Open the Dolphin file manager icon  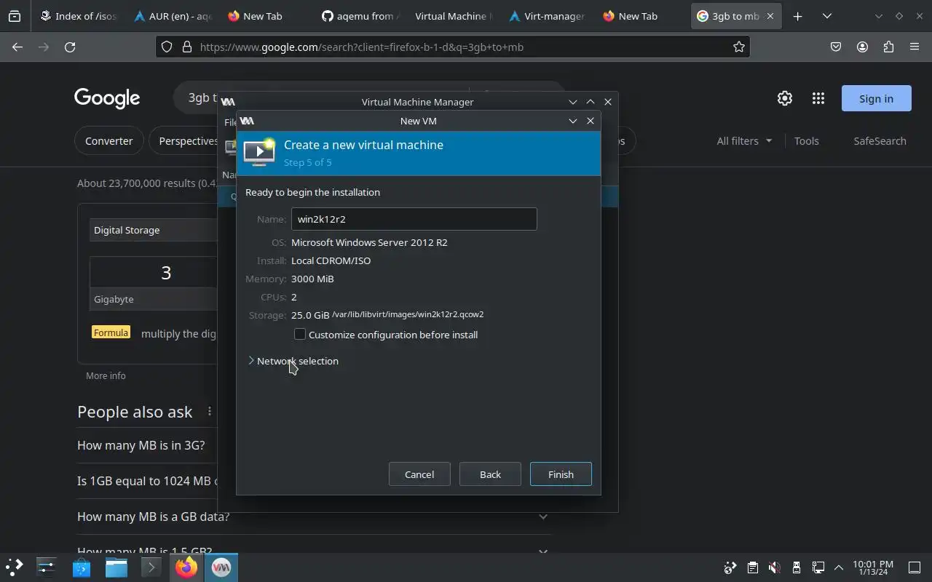point(116,567)
